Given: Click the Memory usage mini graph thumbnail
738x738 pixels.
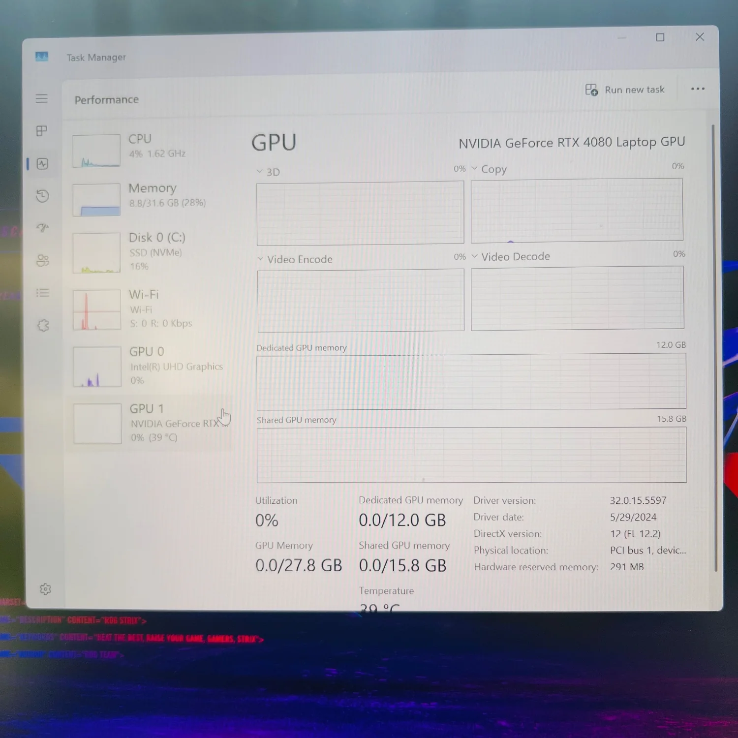Looking at the screenshot, I should [x=96, y=200].
